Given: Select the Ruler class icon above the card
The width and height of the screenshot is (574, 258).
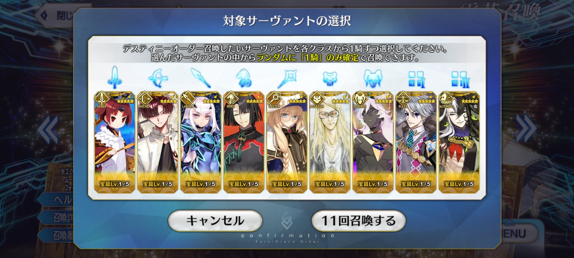Looking at the screenshot, I should pos(416,79).
